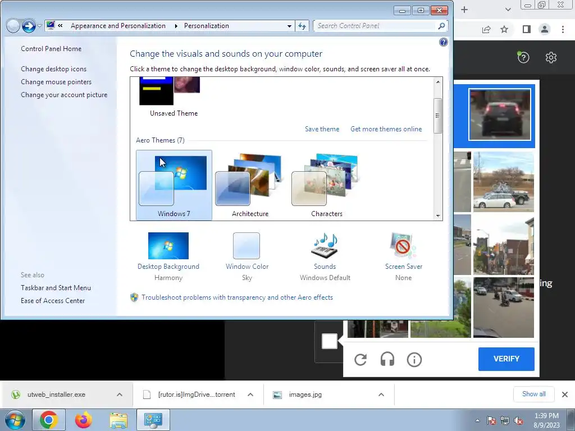
Task: Click the search magnifier in Control Panel
Action: [x=441, y=26]
